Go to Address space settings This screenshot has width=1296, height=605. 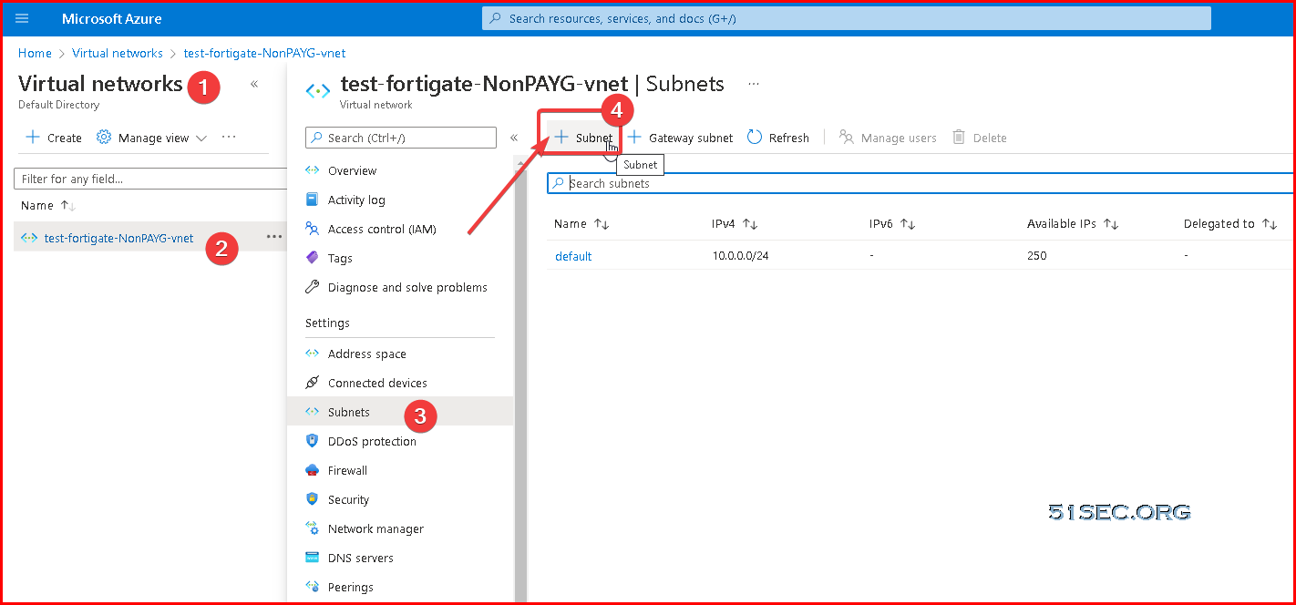coord(367,354)
